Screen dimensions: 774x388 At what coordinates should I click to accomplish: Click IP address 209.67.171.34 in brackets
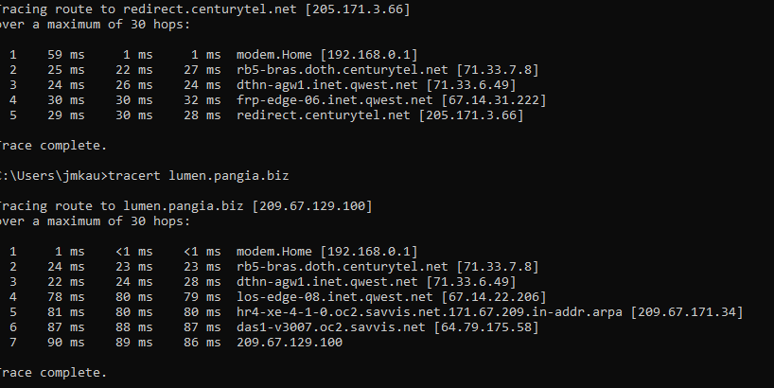point(687,312)
